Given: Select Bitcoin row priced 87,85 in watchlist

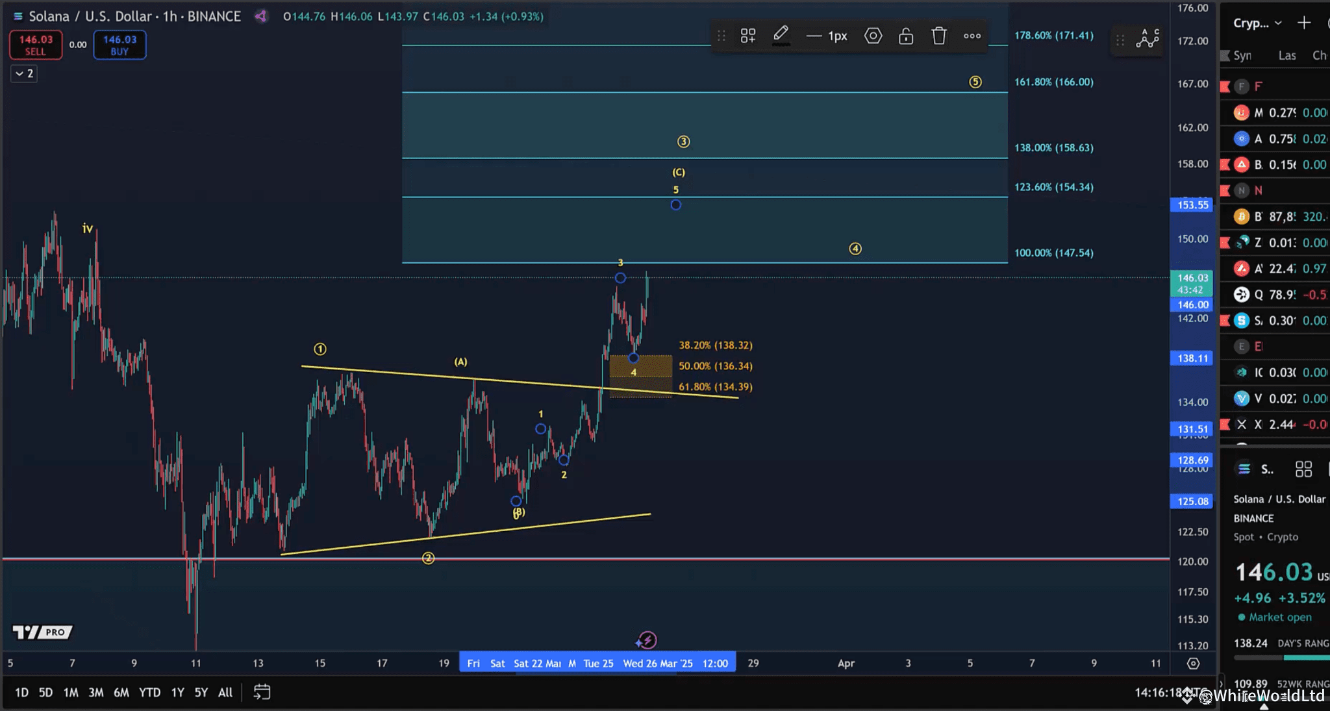Looking at the screenshot, I should click(x=1275, y=216).
